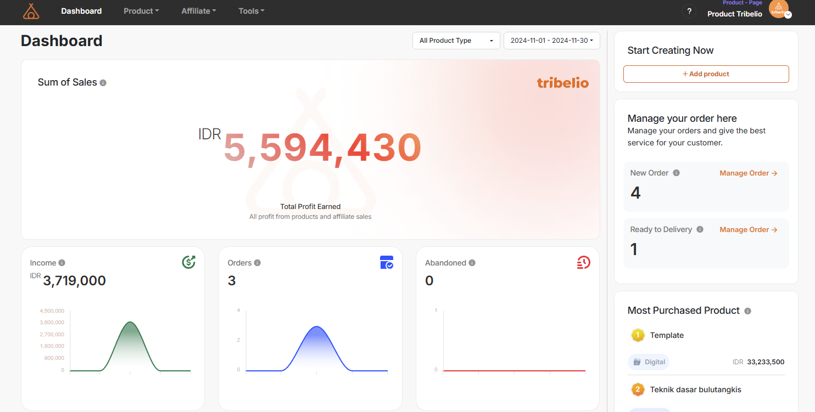Click the Income info icon

[62, 263]
